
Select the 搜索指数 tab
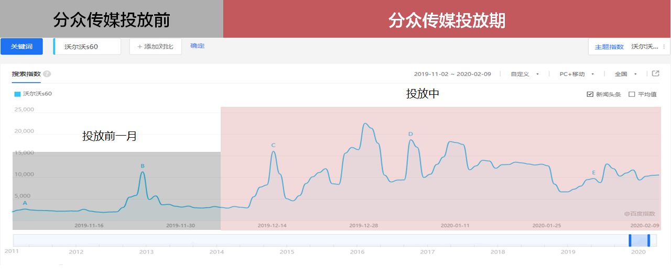(x=26, y=74)
